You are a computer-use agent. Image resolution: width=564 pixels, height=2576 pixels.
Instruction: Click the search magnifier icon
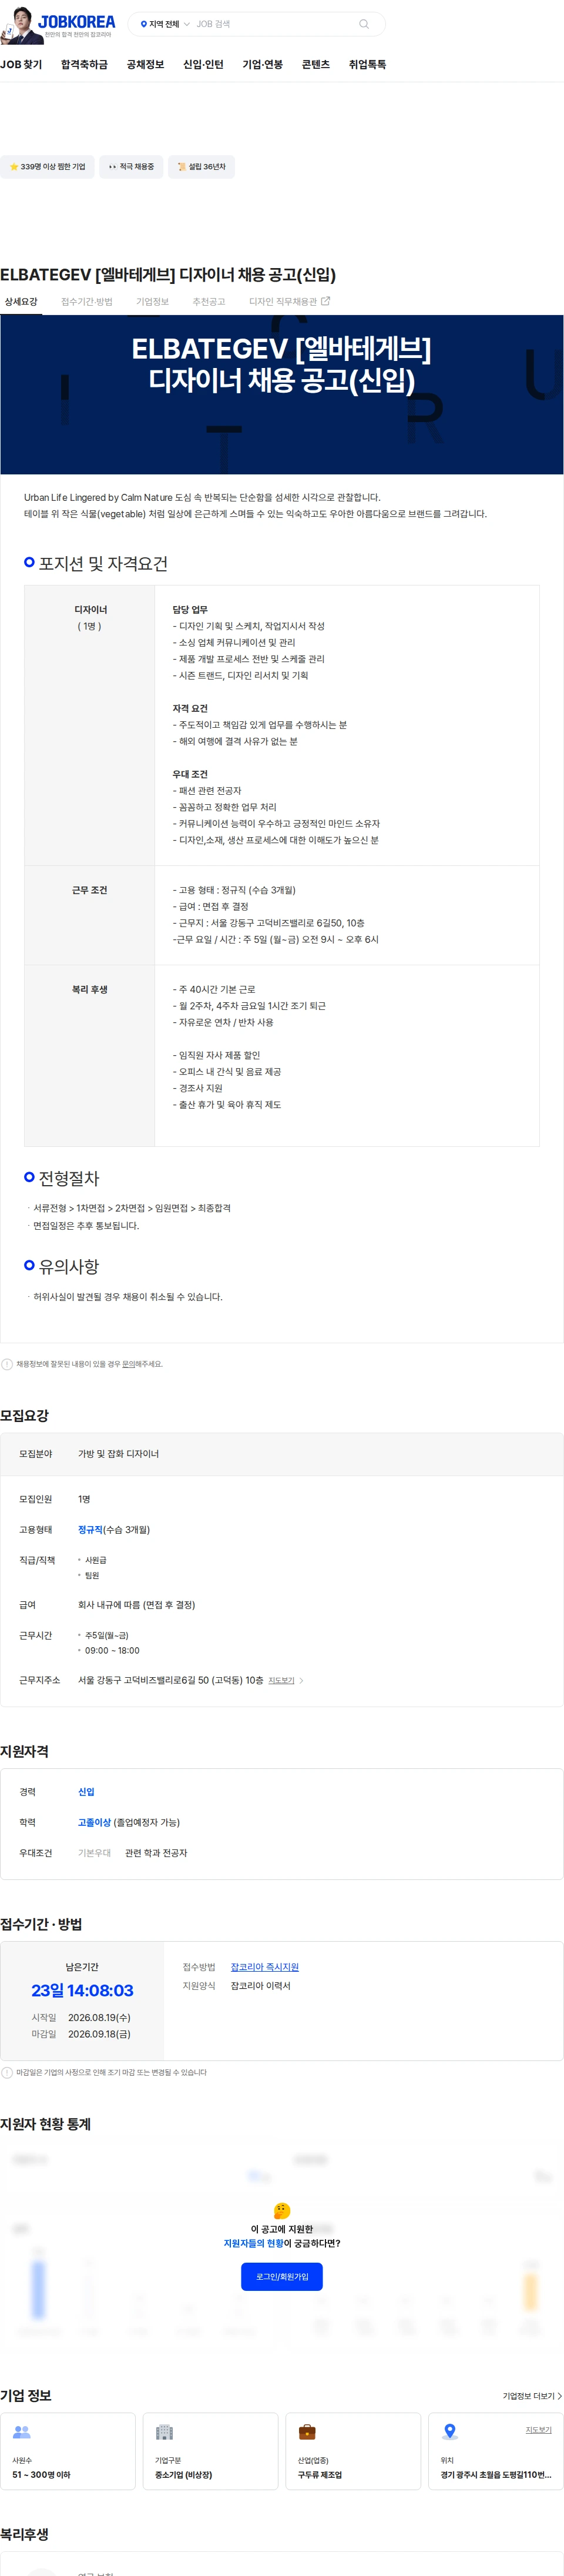pos(364,24)
